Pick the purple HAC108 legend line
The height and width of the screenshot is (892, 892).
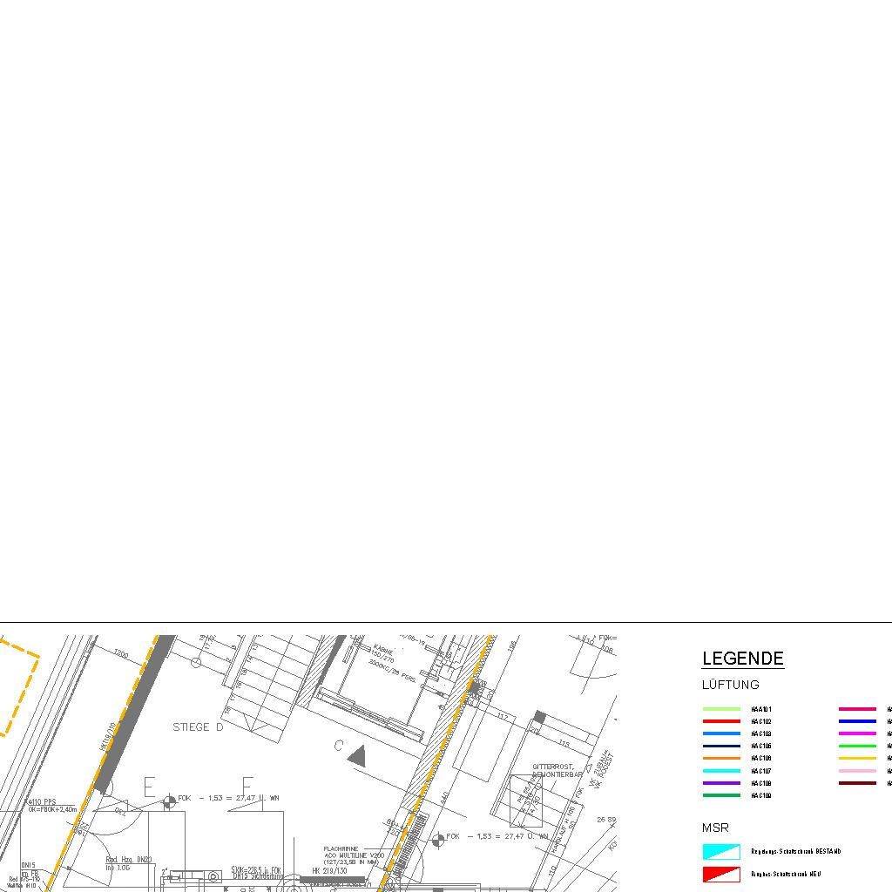coord(721,783)
